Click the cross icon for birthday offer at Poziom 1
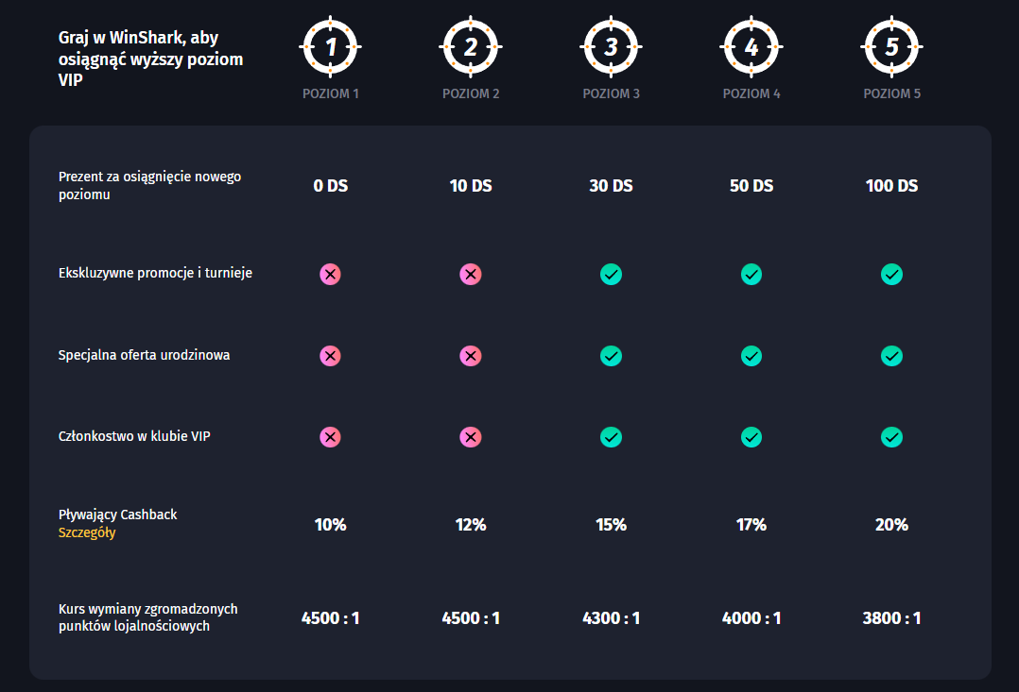This screenshot has width=1019, height=692. (x=330, y=356)
